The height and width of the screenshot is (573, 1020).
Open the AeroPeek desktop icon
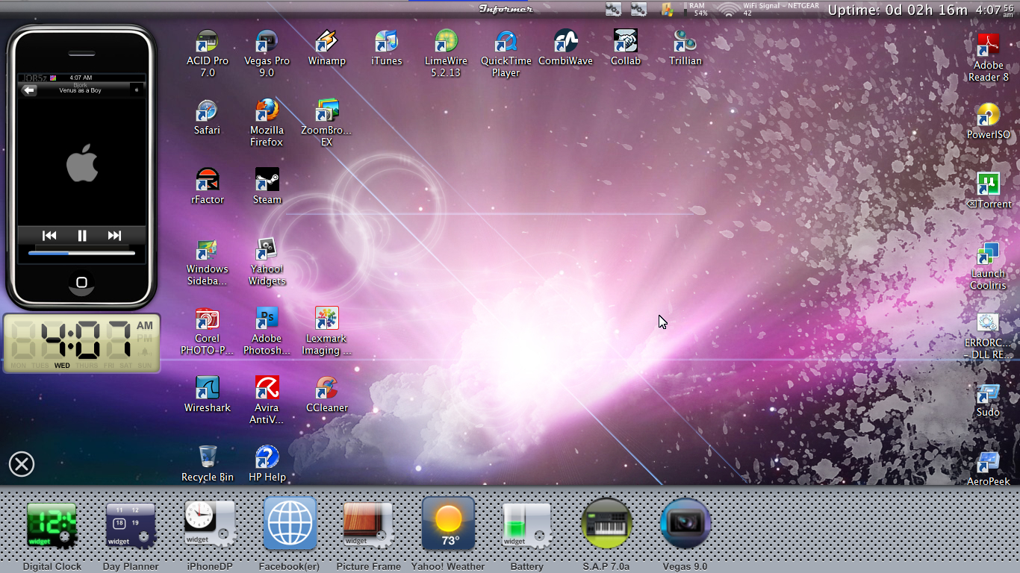click(x=988, y=469)
